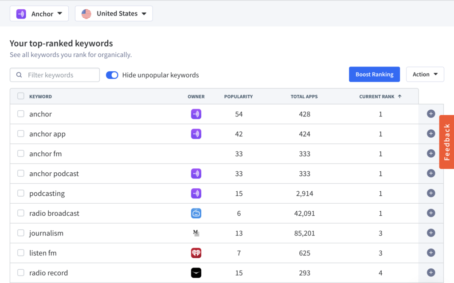Click total apps value 85,201
The width and height of the screenshot is (454, 283).
[304, 233]
